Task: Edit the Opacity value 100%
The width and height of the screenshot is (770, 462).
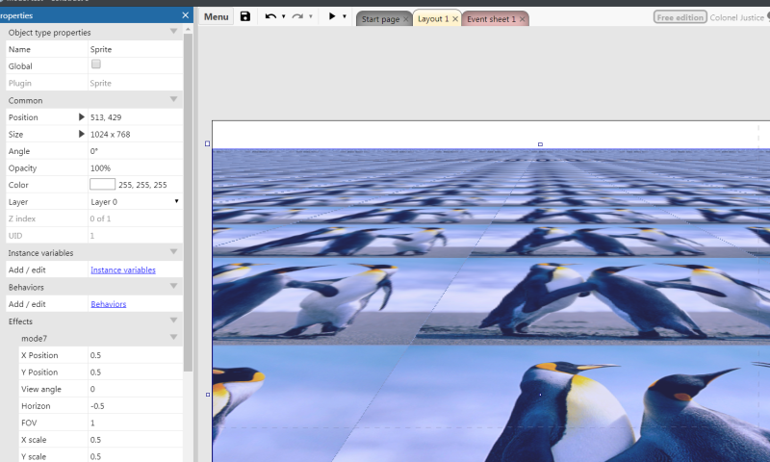Action: [x=135, y=167]
